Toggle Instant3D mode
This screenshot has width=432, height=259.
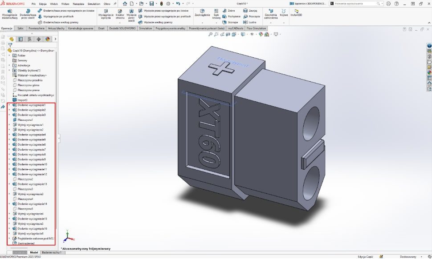click(296, 12)
